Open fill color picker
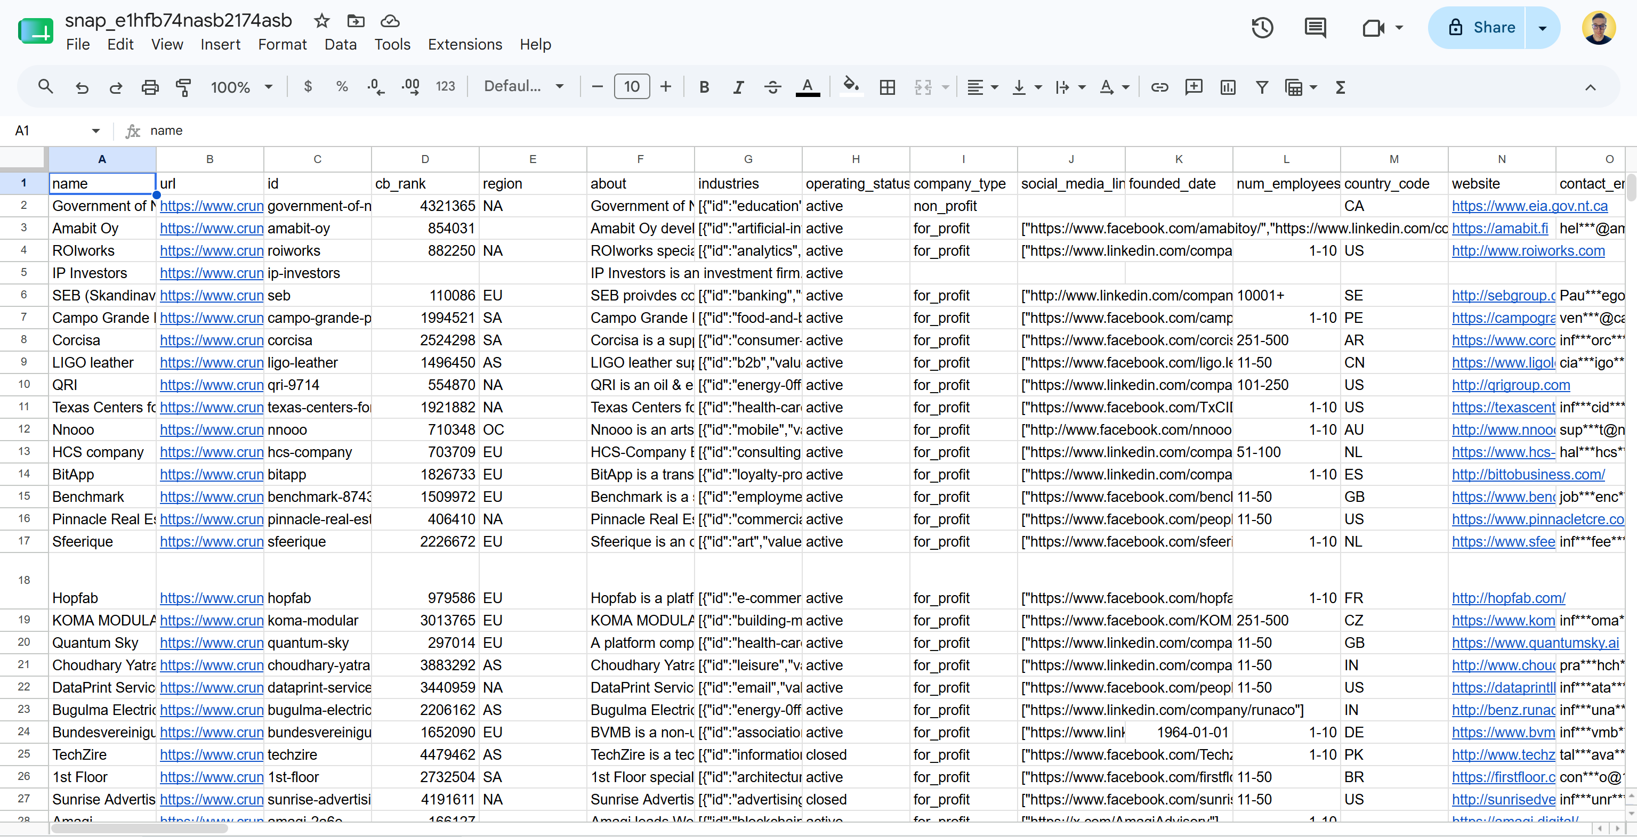 point(851,86)
